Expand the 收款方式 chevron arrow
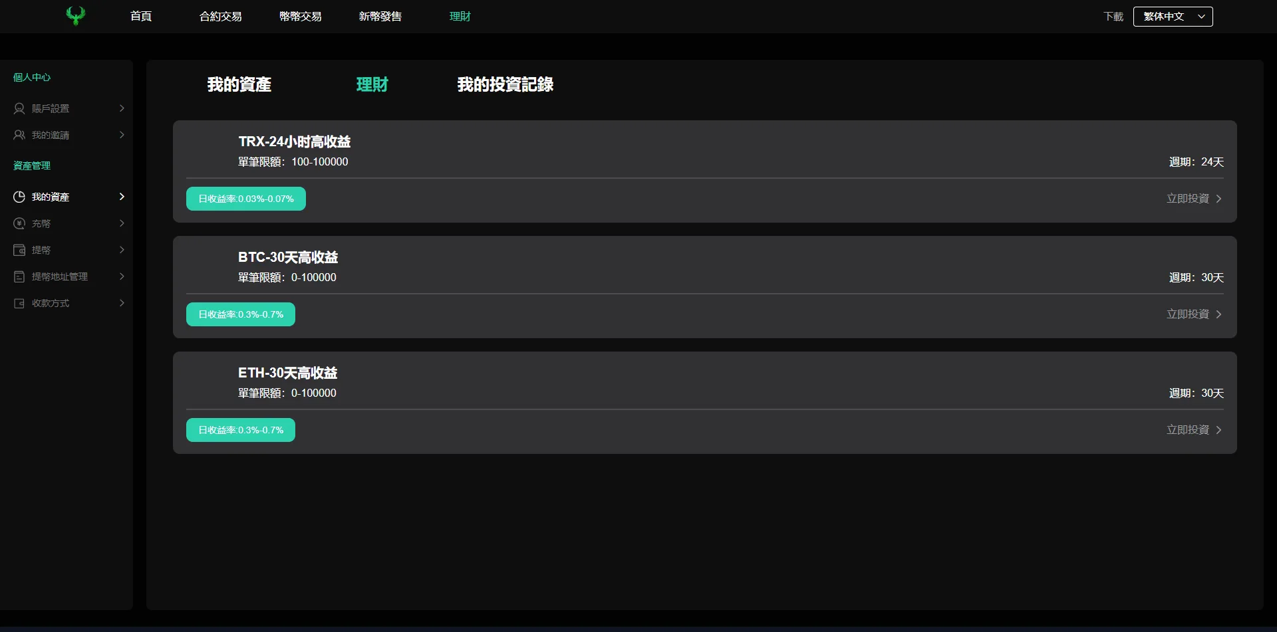The height and width of the screenshot is (632, 1277). coord(122,303)
